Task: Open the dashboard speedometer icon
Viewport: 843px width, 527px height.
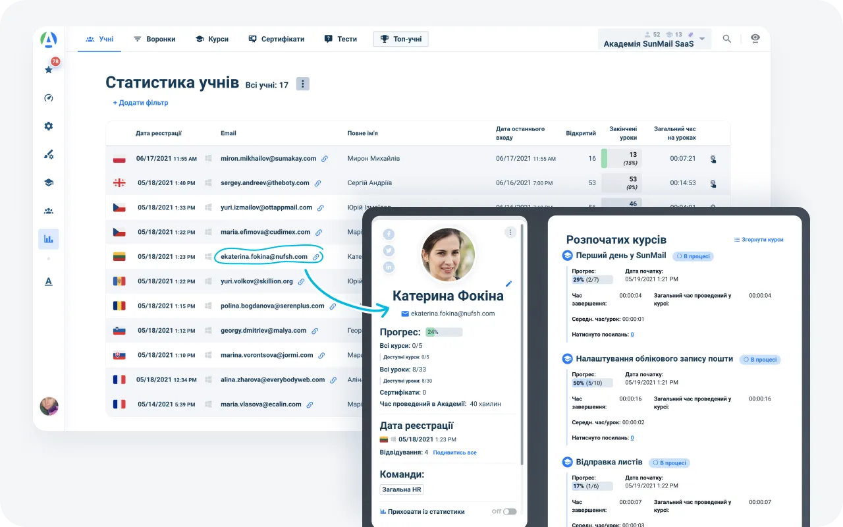Action: point(48,98)
